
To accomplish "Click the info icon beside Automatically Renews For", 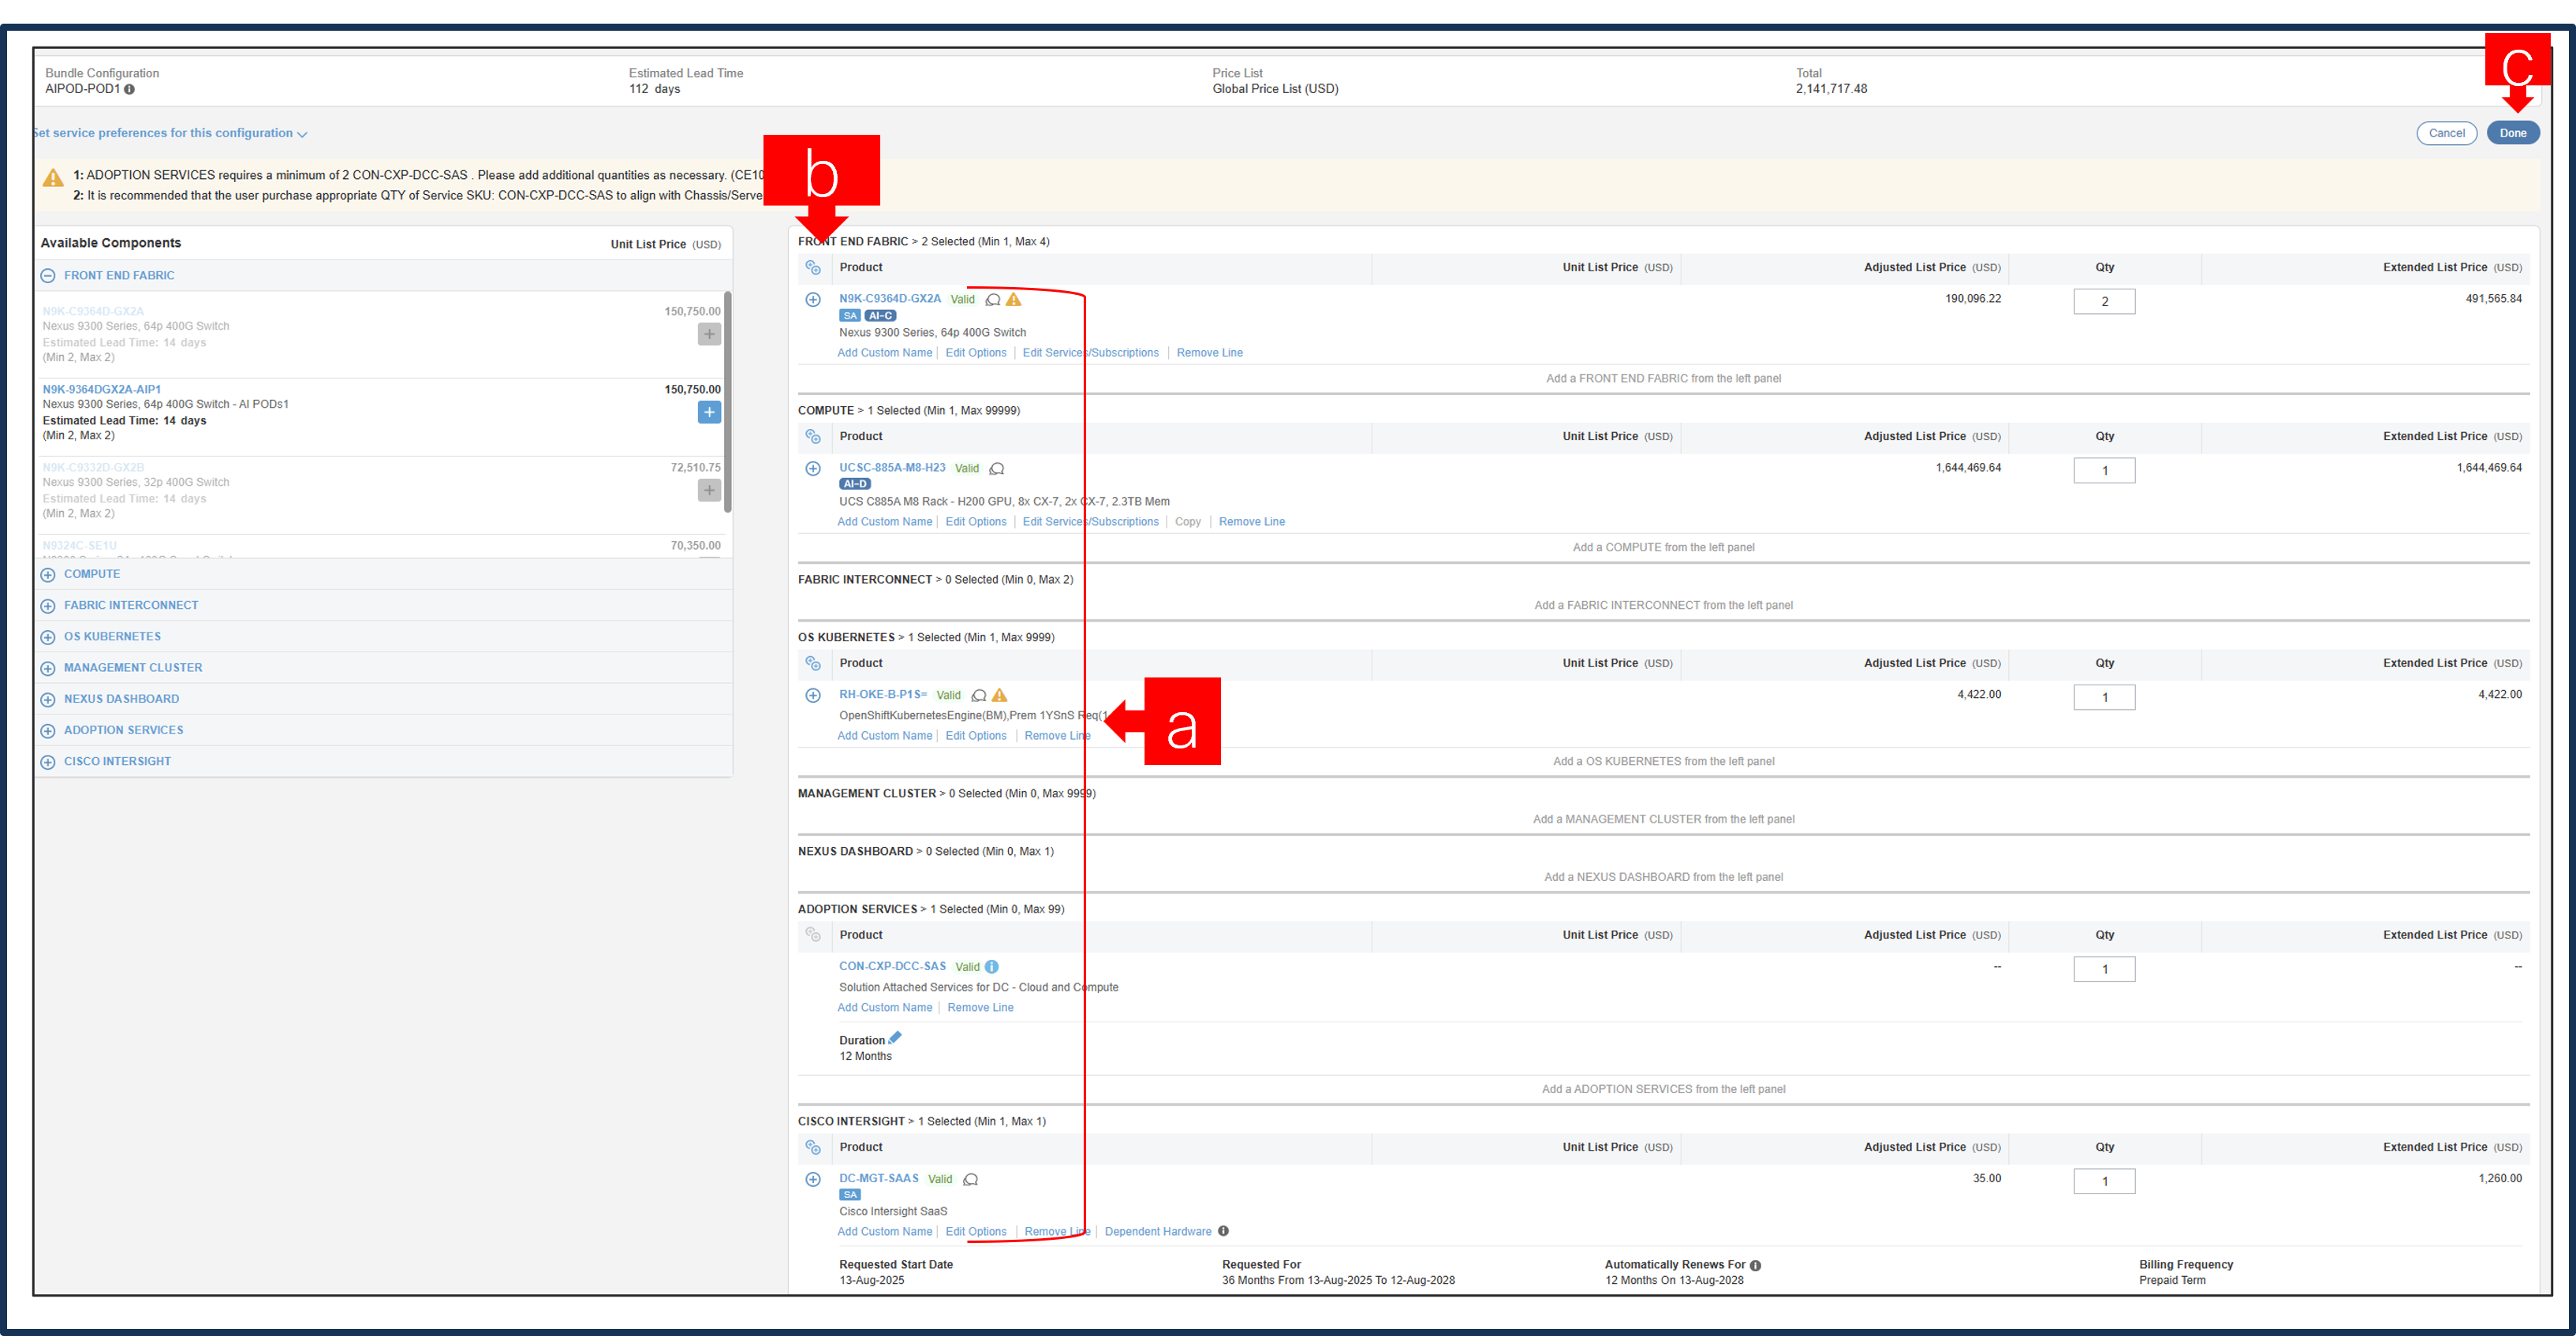I will coord(1755,1264).
